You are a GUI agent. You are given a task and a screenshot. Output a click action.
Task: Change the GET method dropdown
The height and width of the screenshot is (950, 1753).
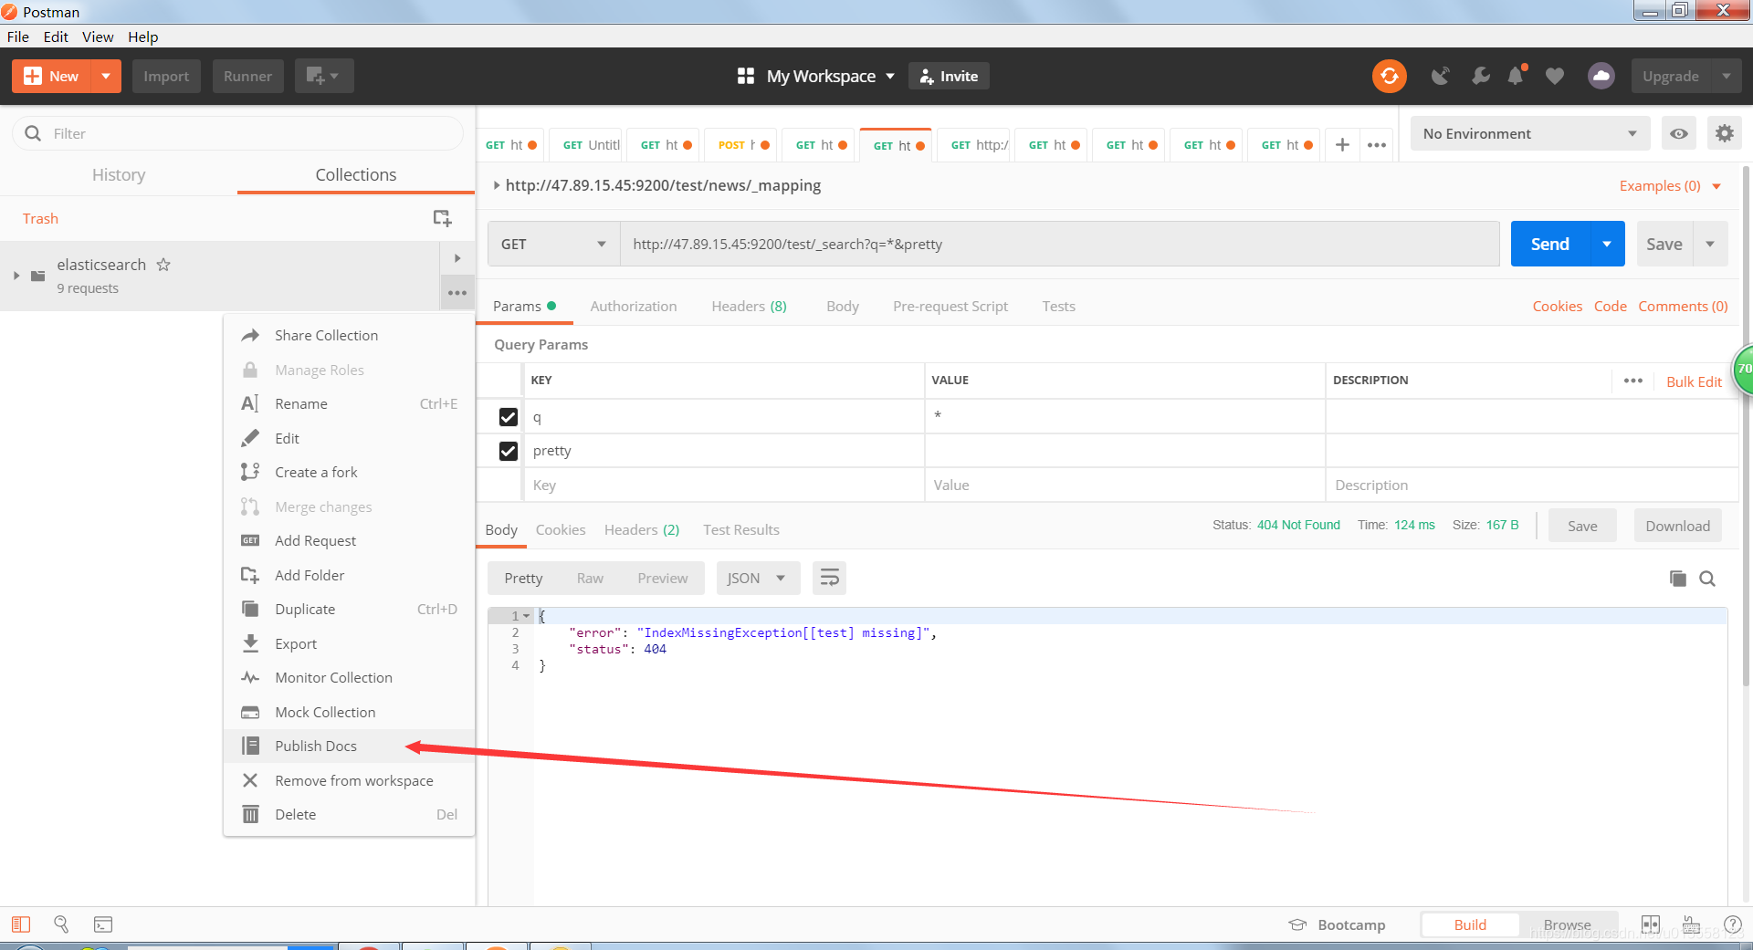pyautogui.click(x=554, y=244)
